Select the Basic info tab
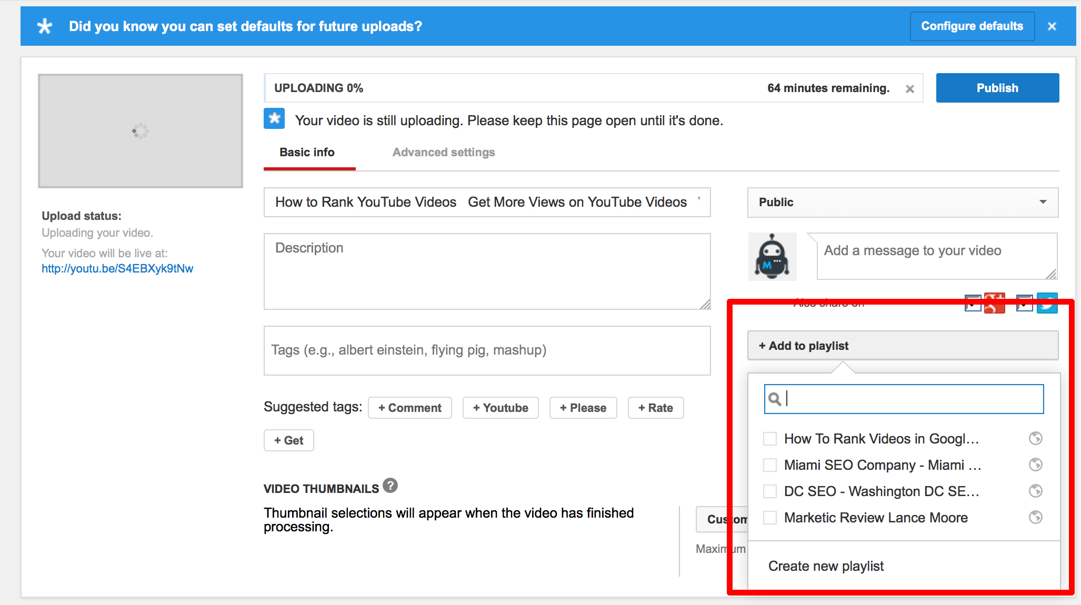 [x=307, y=152]
